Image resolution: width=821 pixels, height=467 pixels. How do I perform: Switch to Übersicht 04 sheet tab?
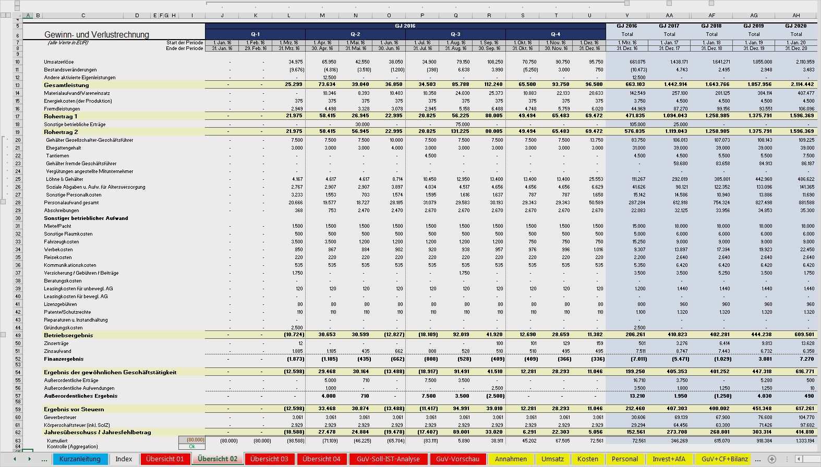(321, 459)
